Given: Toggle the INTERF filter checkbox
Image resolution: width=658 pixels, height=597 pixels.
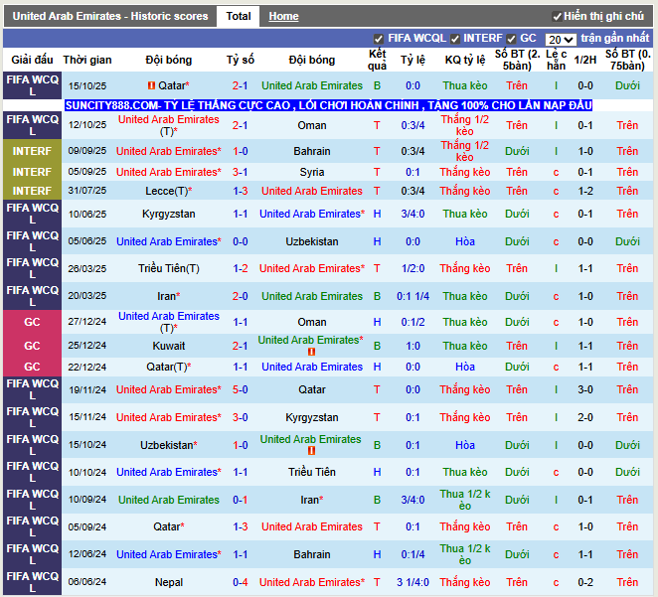Looking at the screenshot, I should pyautogui.click(x=454, y=39).
